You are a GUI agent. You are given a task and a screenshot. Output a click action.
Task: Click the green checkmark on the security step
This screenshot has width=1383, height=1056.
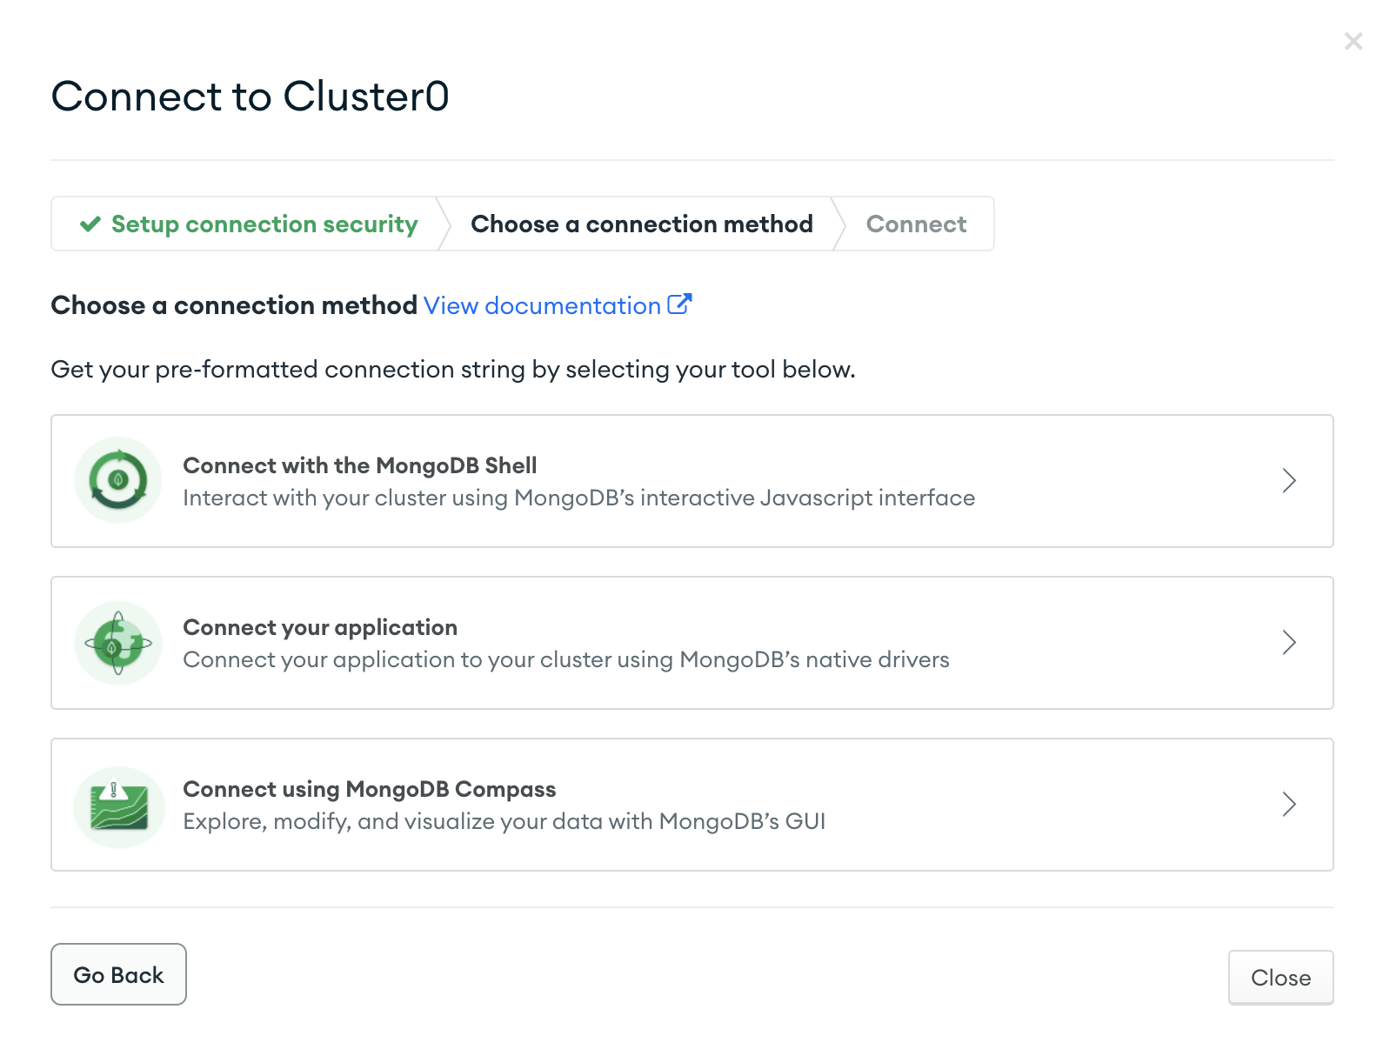point(88,224)
